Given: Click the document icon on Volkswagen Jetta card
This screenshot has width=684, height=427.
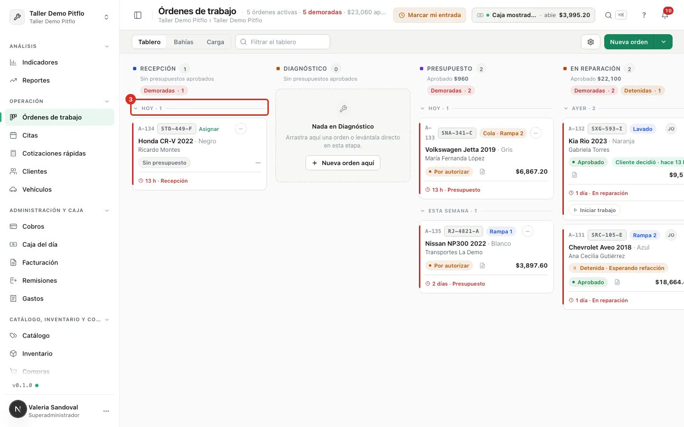Looking at the screenshot, I should click(x=482, y=172).
